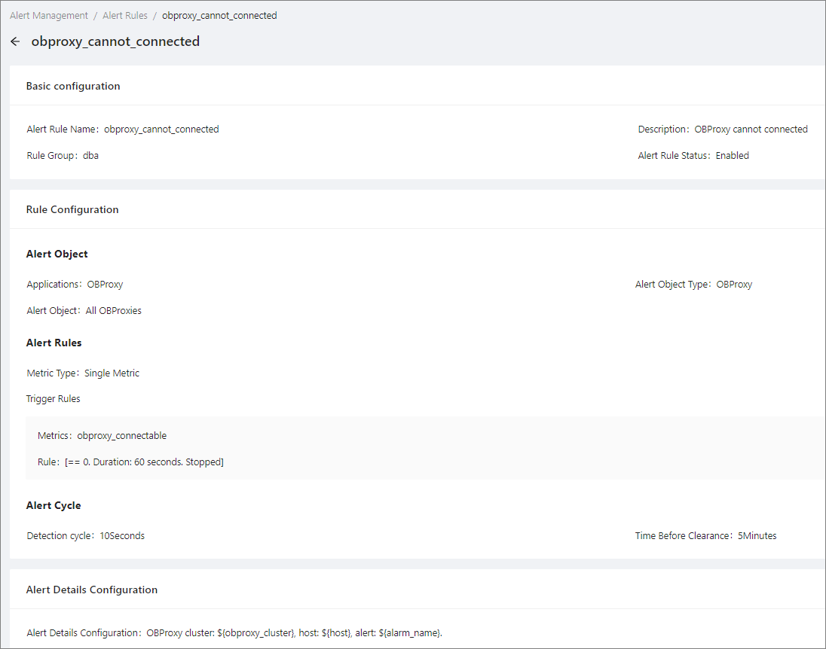Click the obproxy_cannot_connected page title
Viewport: 826px width, 649px height.
115,42
